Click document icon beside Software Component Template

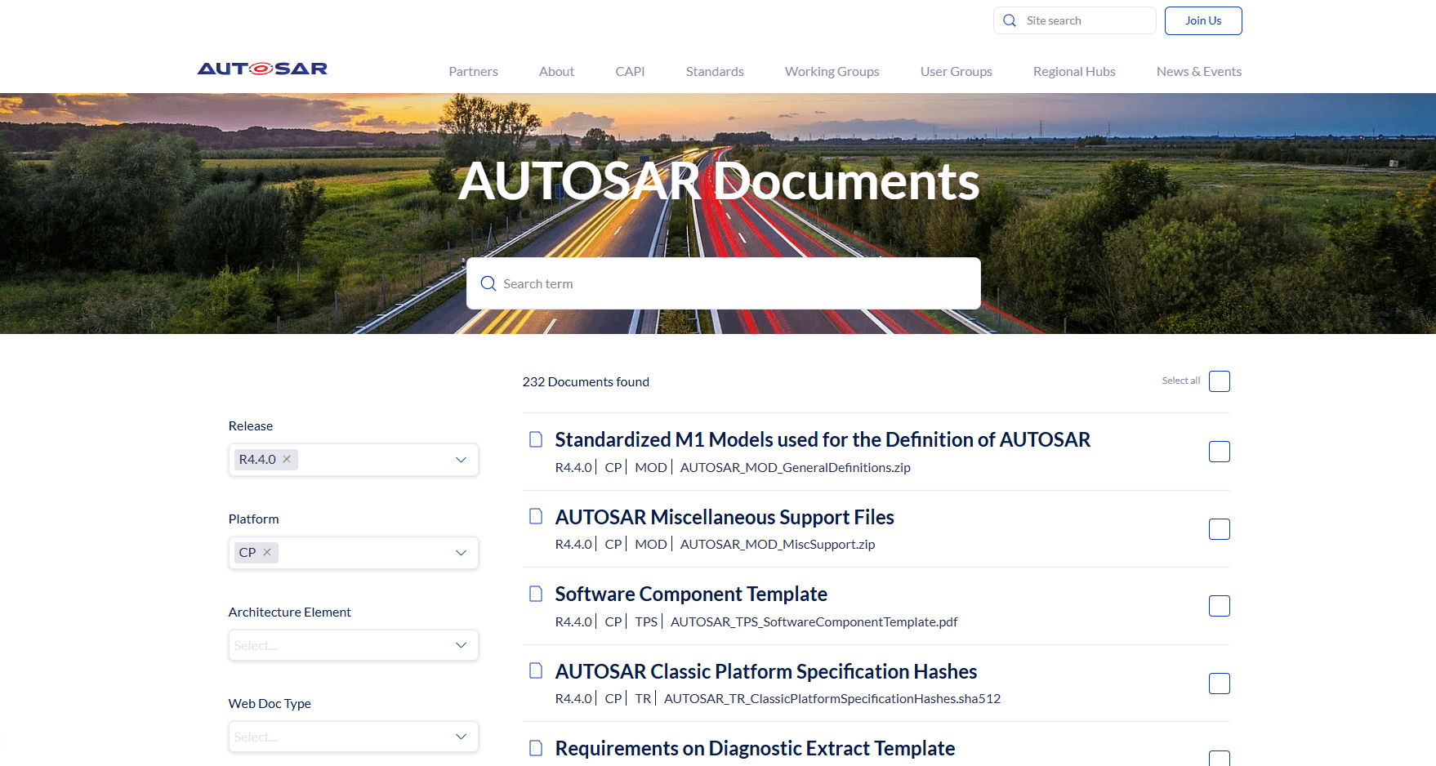coord(536,594)
